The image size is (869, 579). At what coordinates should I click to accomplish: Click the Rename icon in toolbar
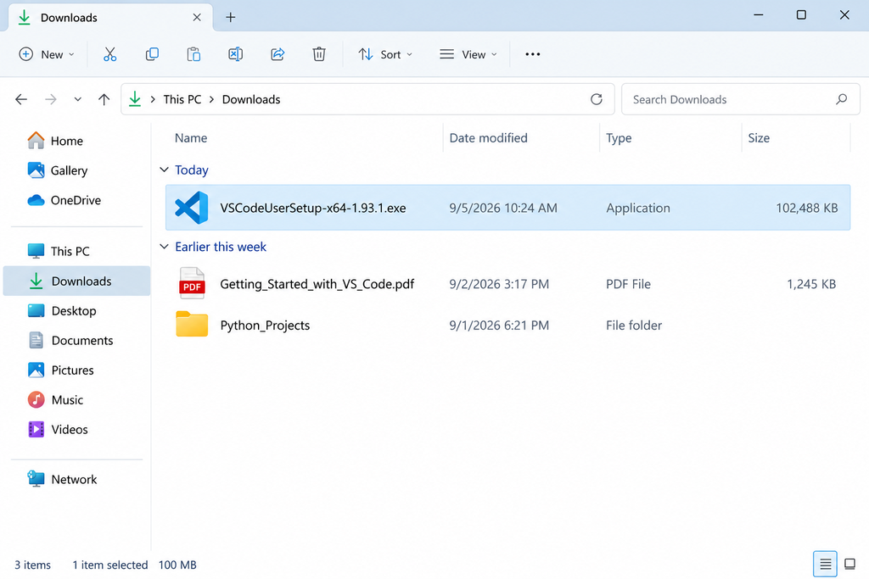(x=236, y=54)
